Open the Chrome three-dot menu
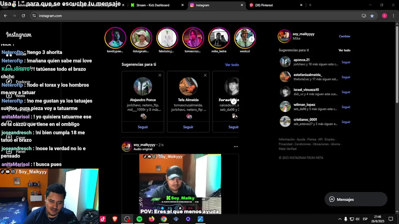 [393, 16]
